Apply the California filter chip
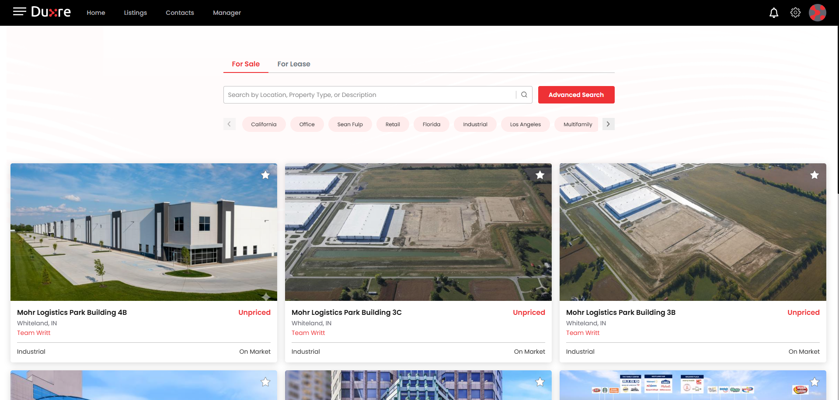The image size is (839, 400). click(263, 124)
